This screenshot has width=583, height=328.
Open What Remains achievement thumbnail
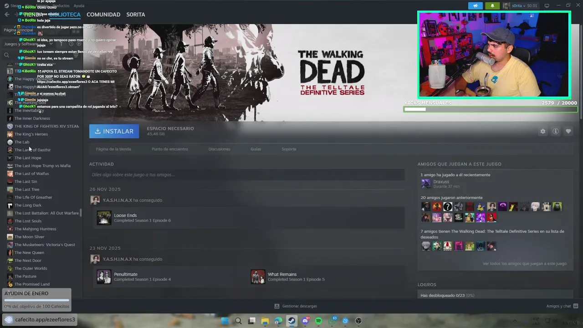[x=258, y=277]
